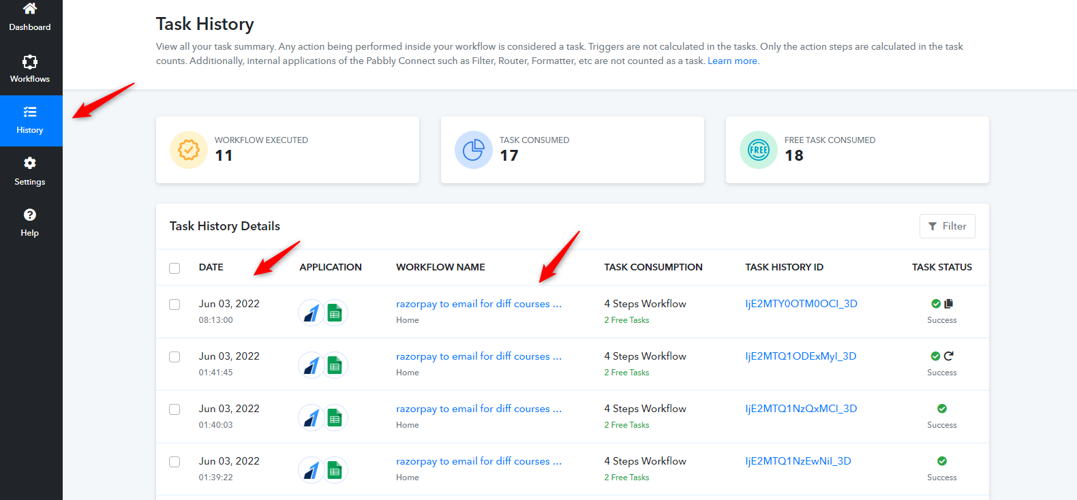Click the Free Task Consumed count 18

794,156
